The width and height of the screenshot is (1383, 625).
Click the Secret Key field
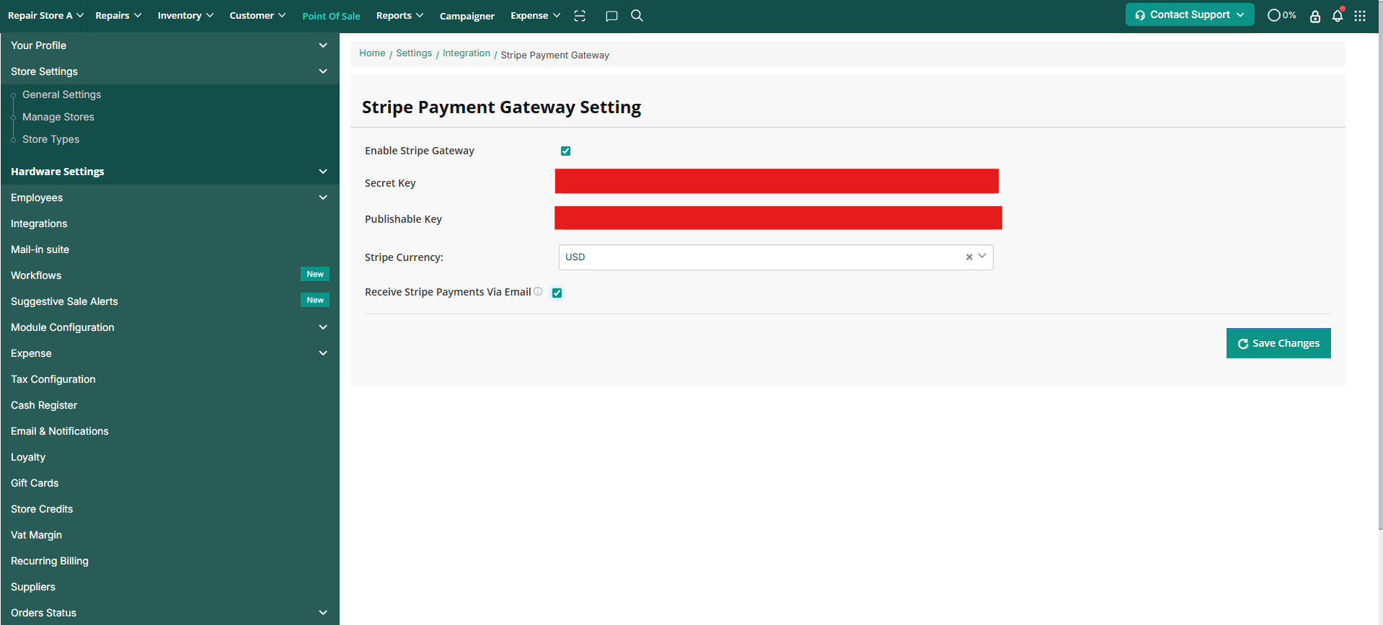pyautogui.click(x=777, y=181)
